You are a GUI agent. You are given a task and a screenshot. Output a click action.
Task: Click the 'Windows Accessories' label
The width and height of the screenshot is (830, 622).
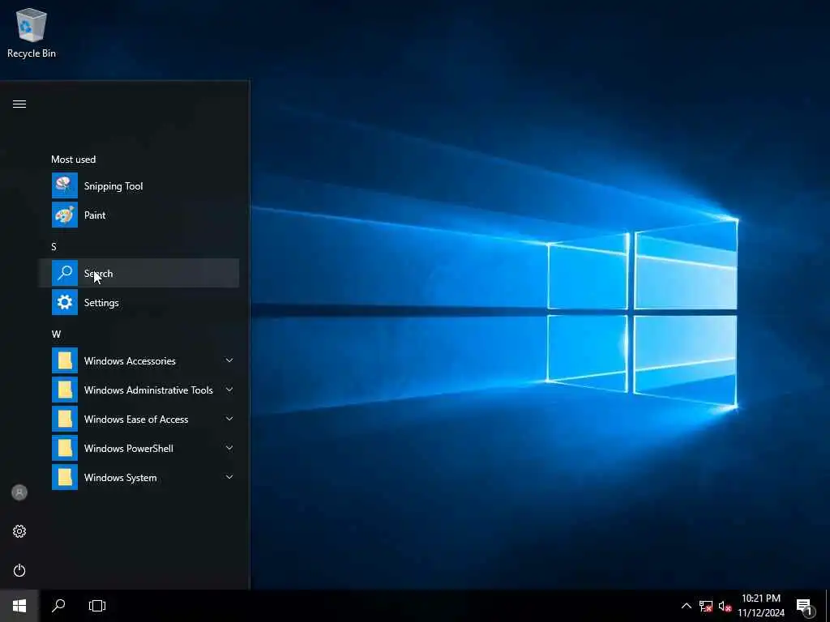point(130,360)
